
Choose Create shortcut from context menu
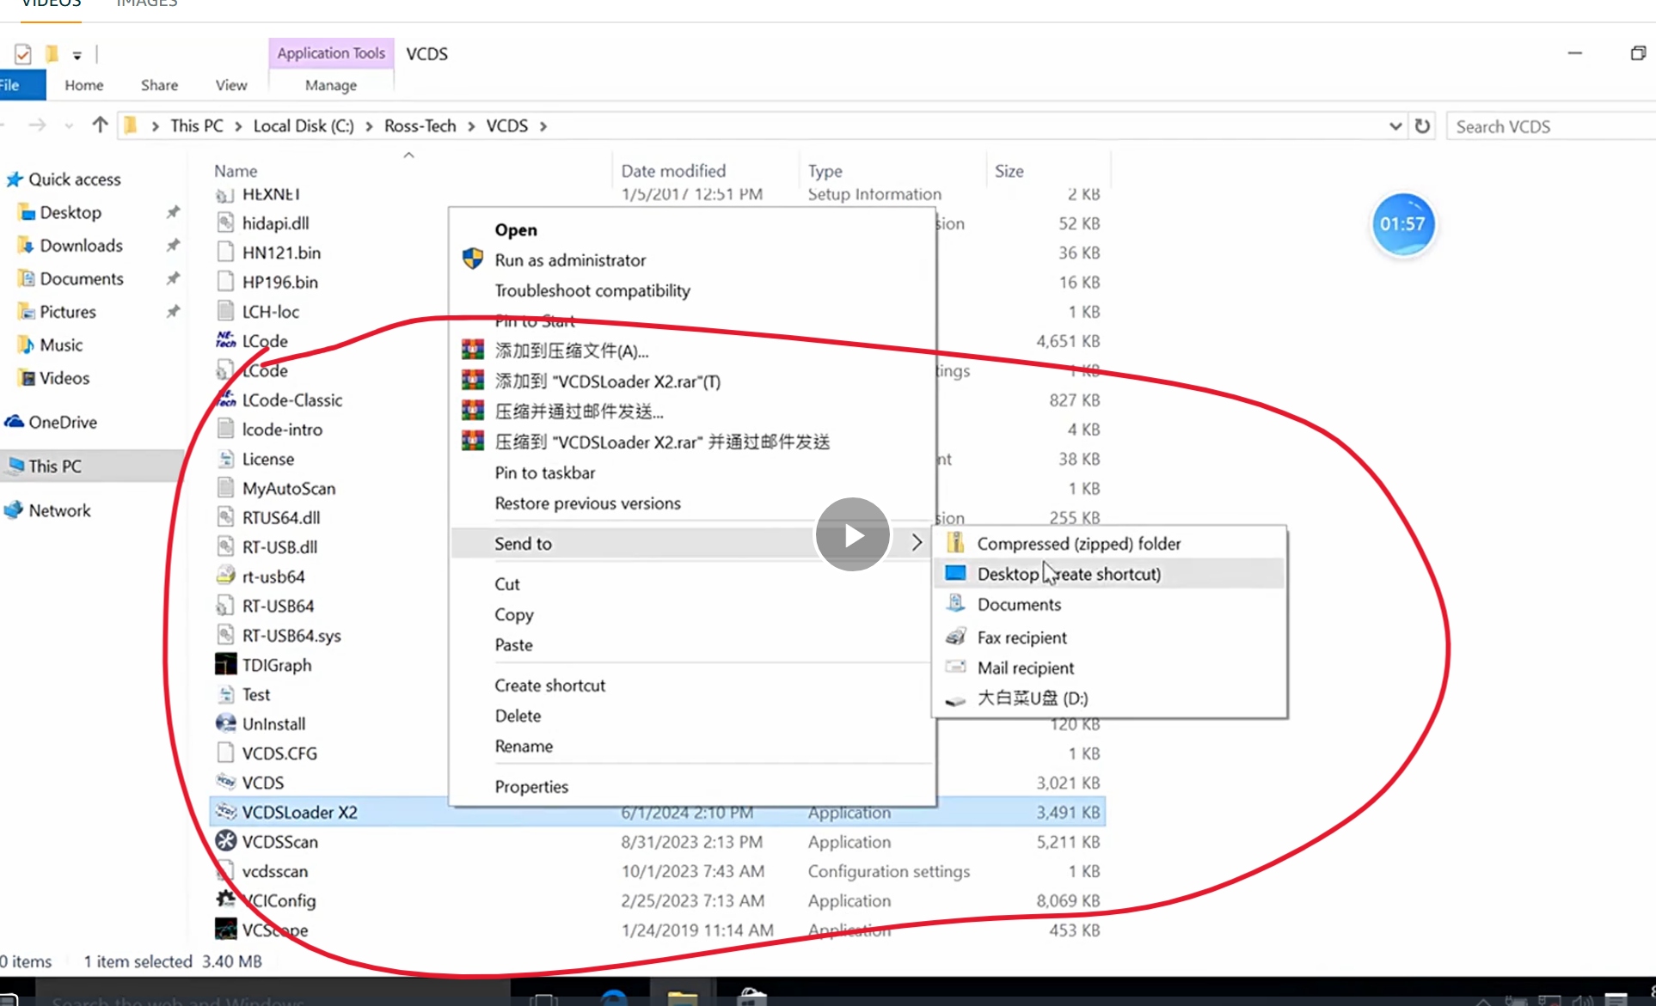pos(550,685)
